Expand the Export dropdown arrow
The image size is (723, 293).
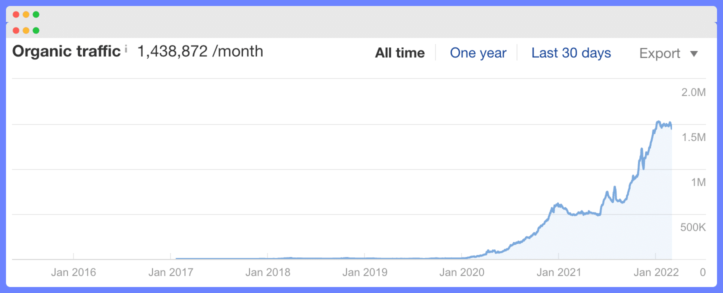pyautogui.click(x=693, y=53)
